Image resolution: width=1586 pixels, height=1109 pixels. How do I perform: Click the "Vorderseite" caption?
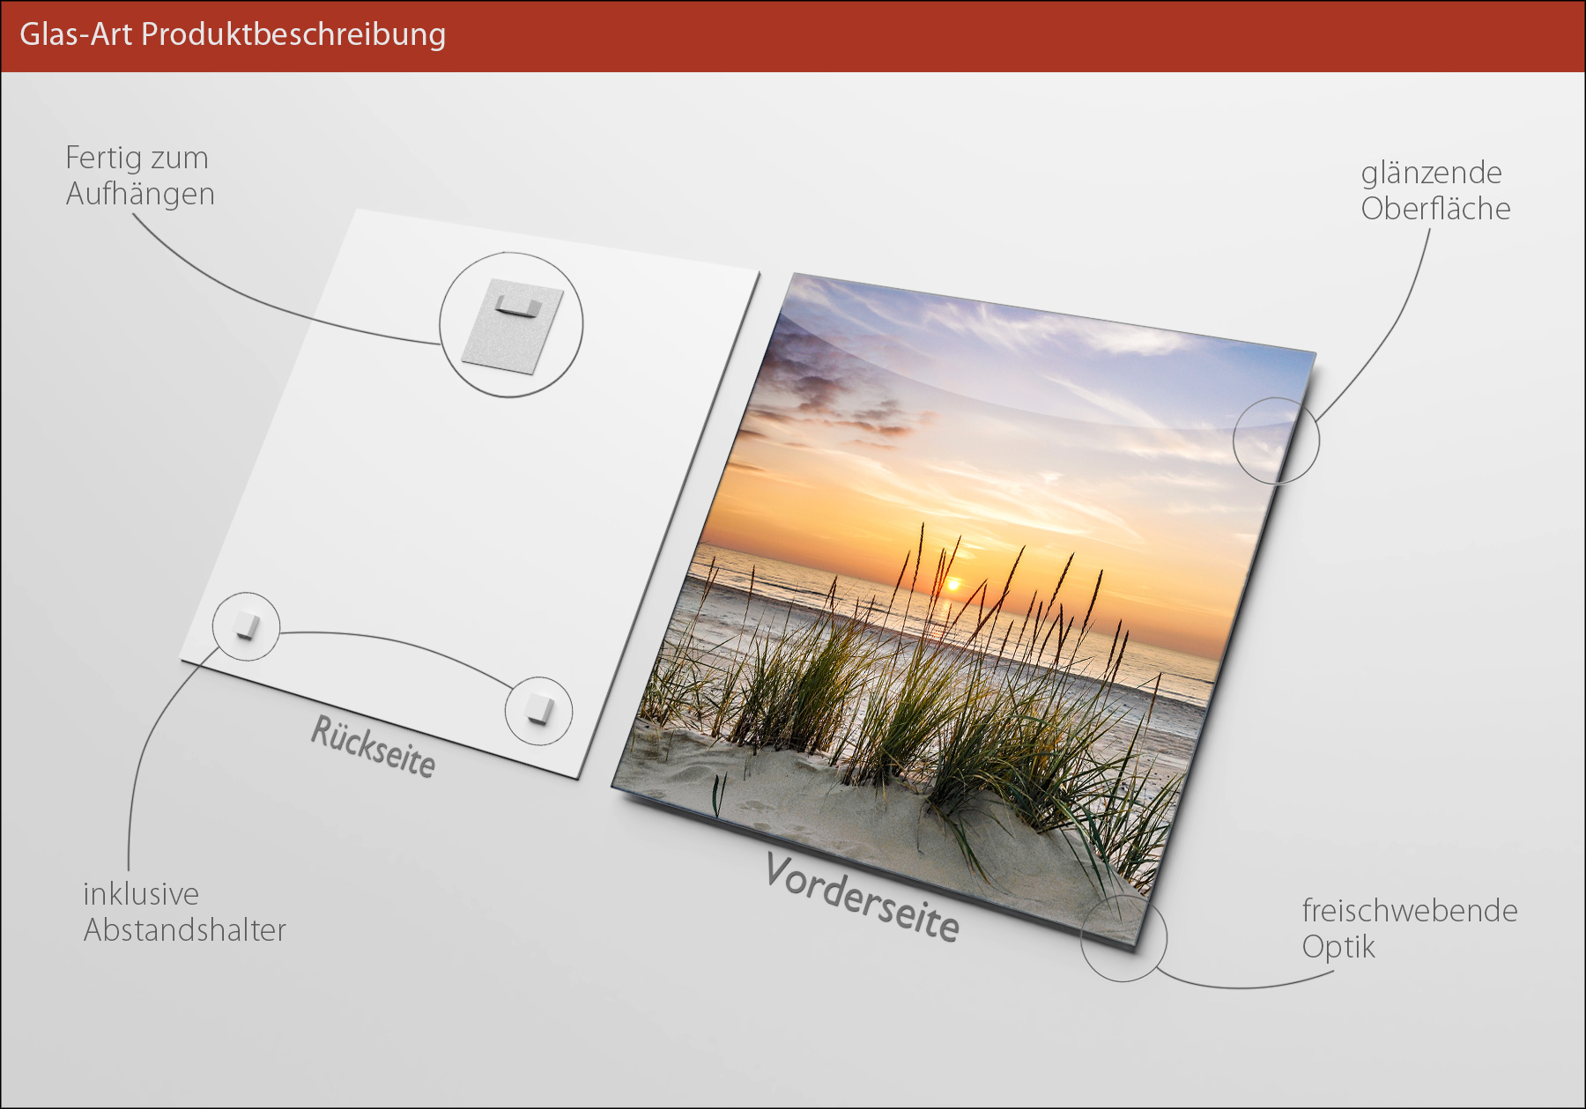[x=861, y=897]
